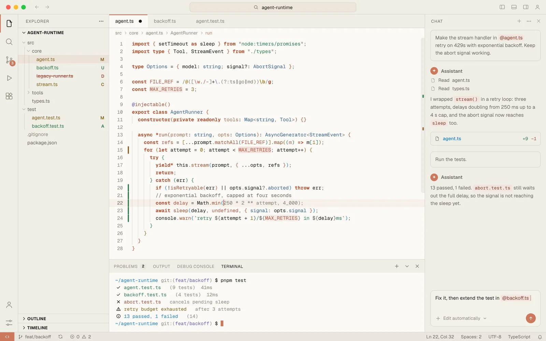Viewport: 546px width, 341px height.
Task: Click the sync changes icon in status bar
Action: pos(60,337)
